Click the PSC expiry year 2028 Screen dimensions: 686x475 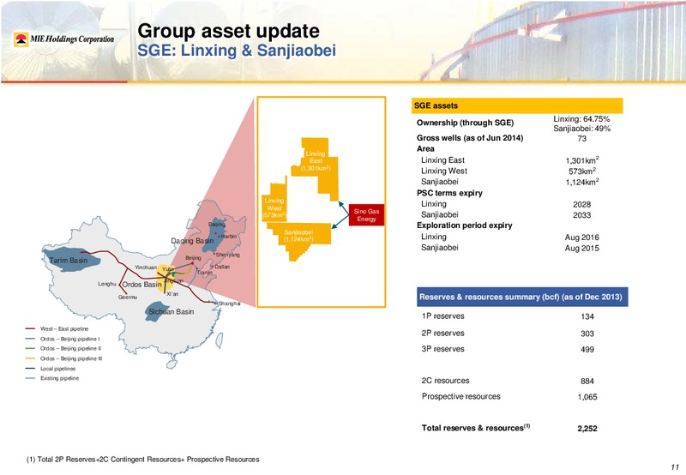click(582, 205)
